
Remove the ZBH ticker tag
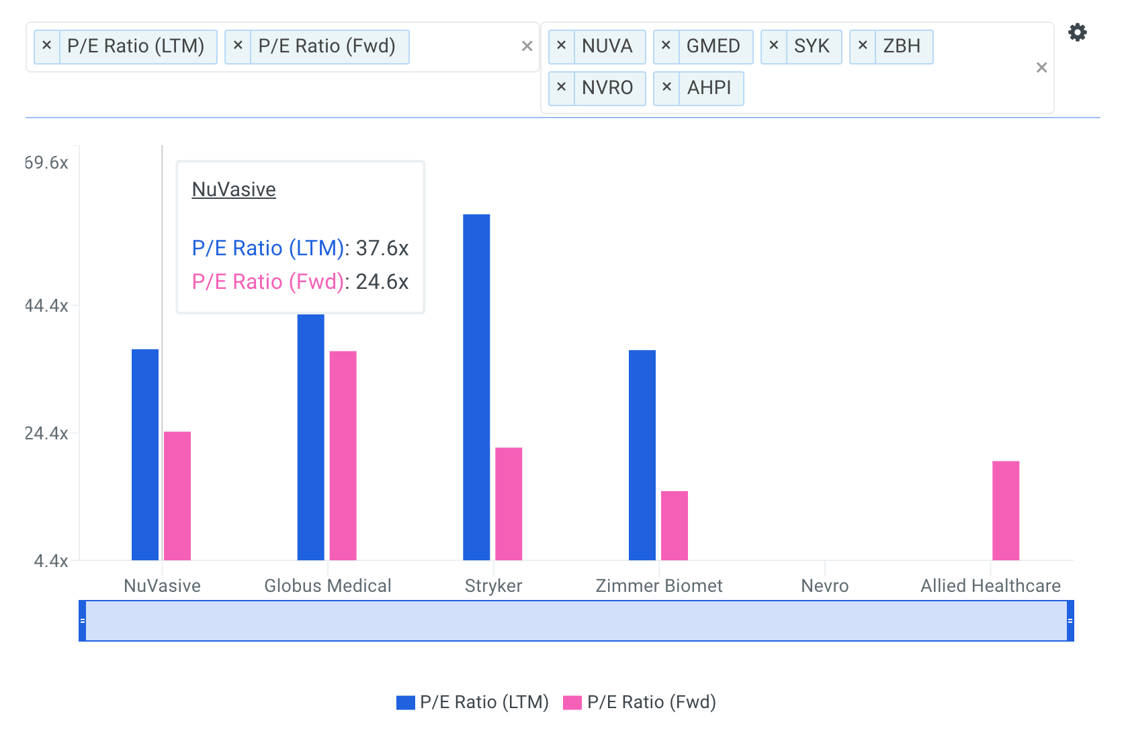pos(863,46)
